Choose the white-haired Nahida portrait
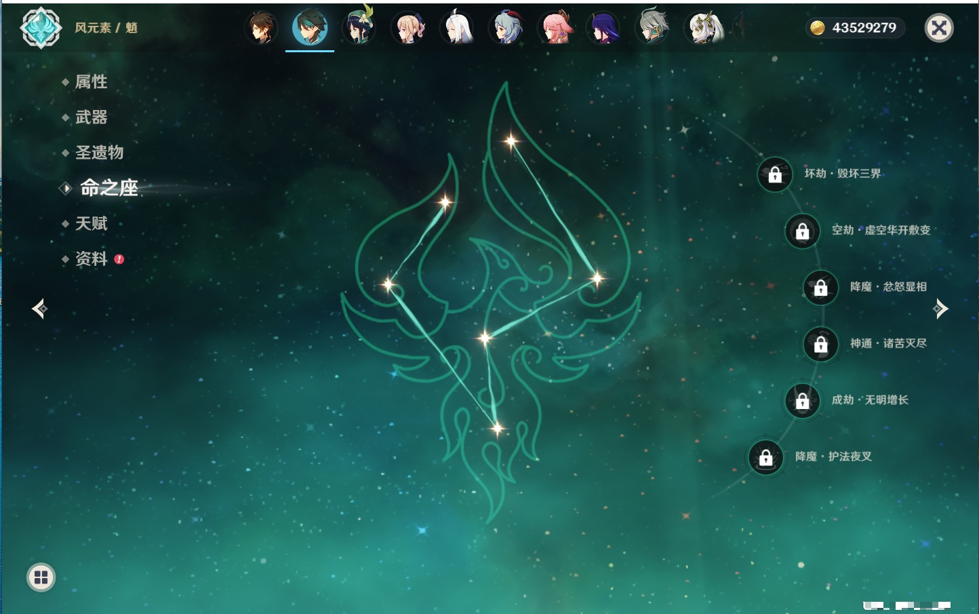Image resolution: width=979 pixels, height=614 pixels. point(704,28)
